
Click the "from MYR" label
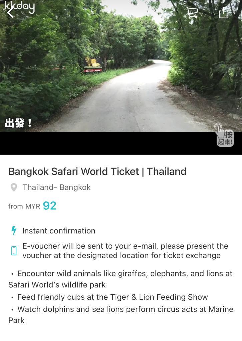click(24, 206)
